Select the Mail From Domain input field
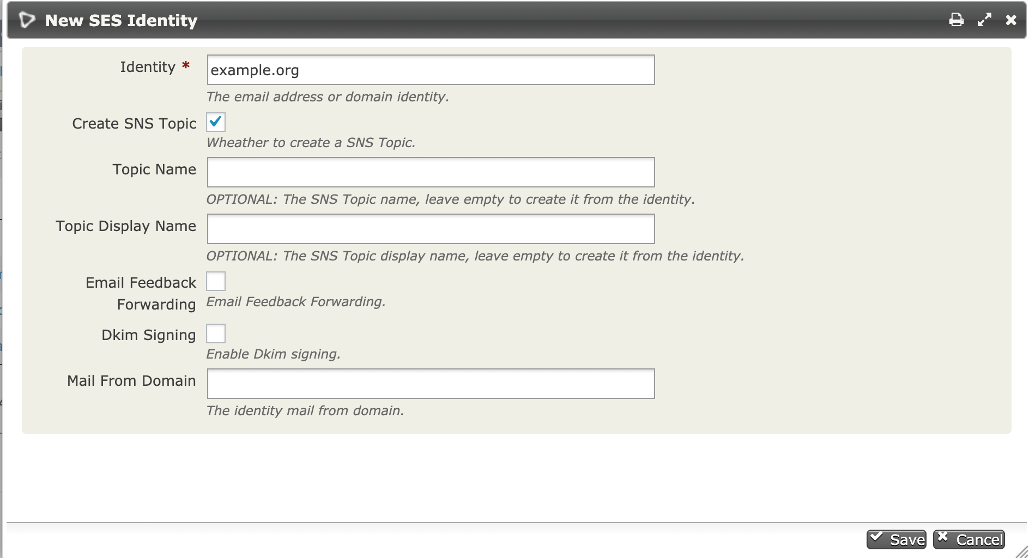Screen dimensions: 1029x558 click(431, 384)
